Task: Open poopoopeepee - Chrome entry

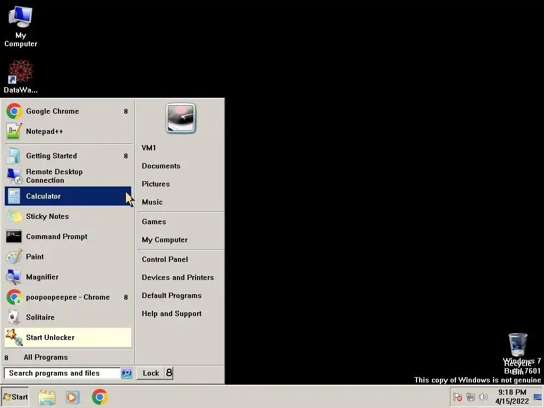Action: tap(68, 297)
